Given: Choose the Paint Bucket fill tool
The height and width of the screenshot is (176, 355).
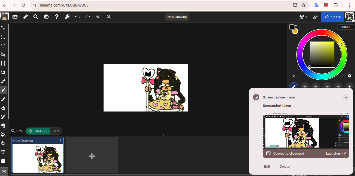Looking at the screenshot, I should click(x=3, y=134).
